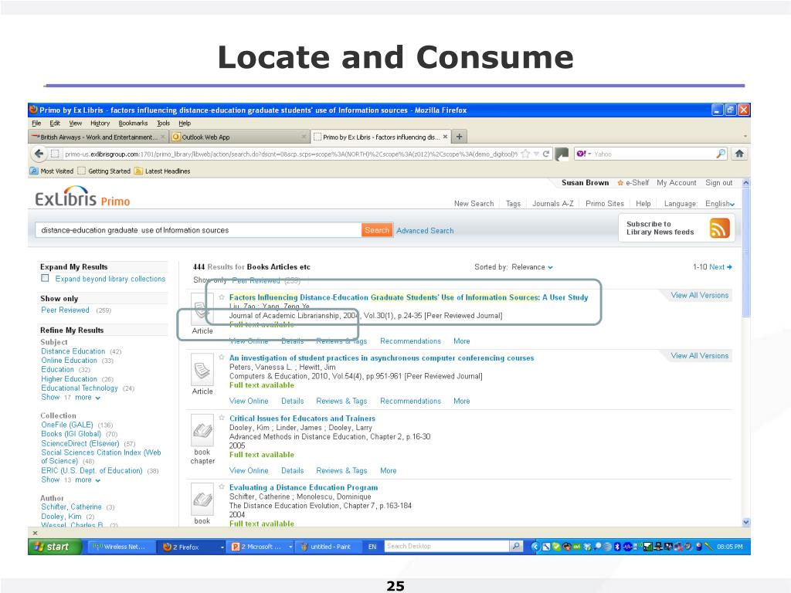Open a new tab with plus button
This screenshot has width=791, height=593.
459,137
